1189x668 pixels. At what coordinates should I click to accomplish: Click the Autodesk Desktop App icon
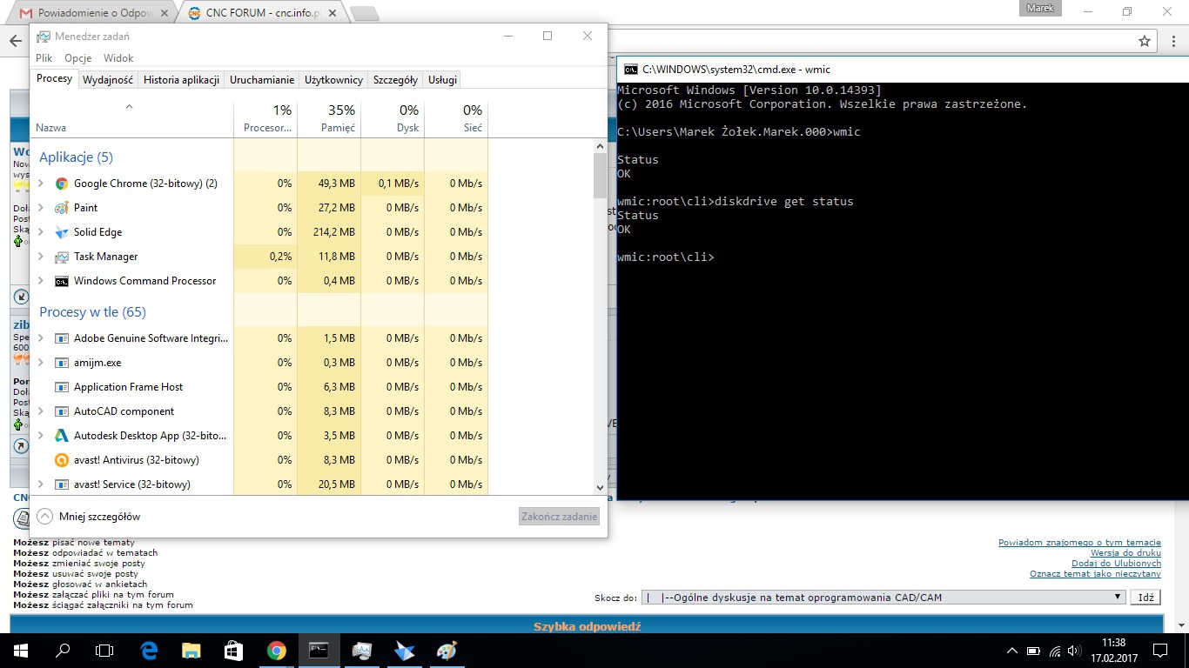(x=62, y=436)
